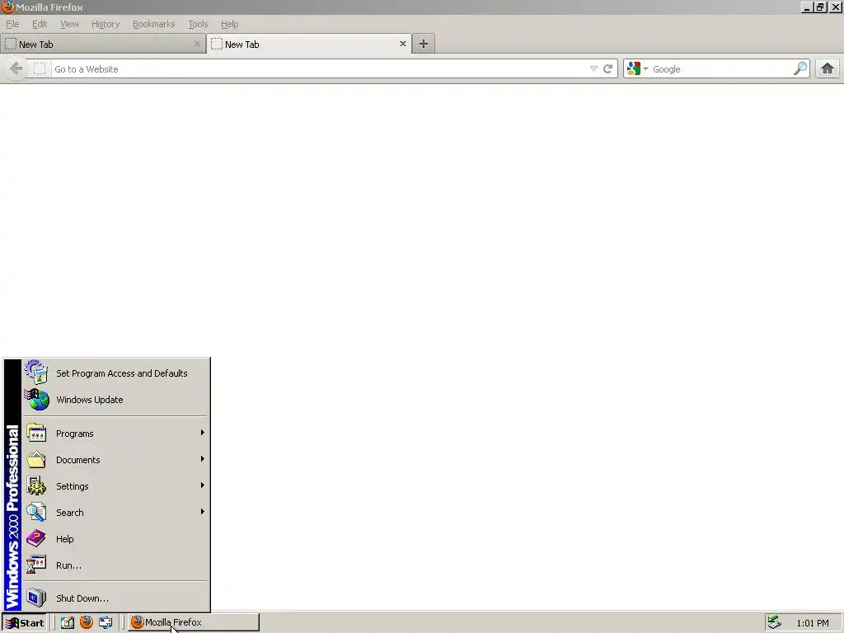Switch to the first New Tab
844x633 pixels.
click(x=103, y=45)
